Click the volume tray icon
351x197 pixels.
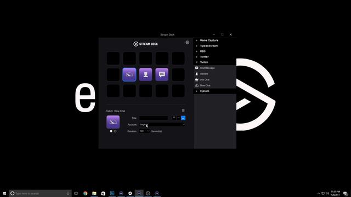(x=327, y=193)
